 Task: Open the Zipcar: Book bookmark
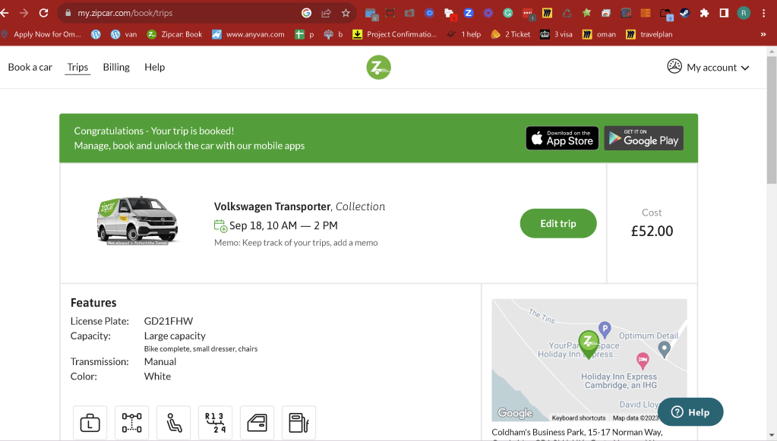click(175, 35)
